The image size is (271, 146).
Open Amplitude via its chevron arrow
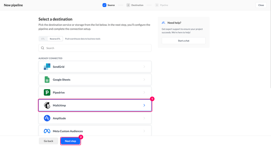click(x=144, y=118)
